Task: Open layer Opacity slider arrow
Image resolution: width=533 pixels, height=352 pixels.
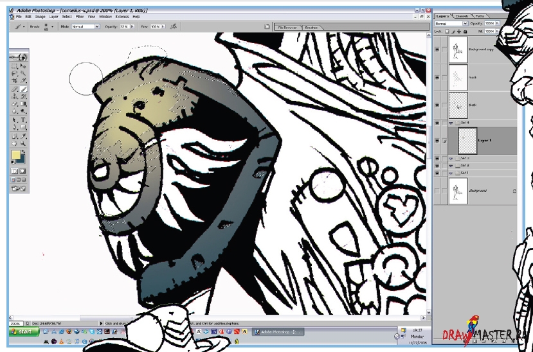Action: pos(497,23)
